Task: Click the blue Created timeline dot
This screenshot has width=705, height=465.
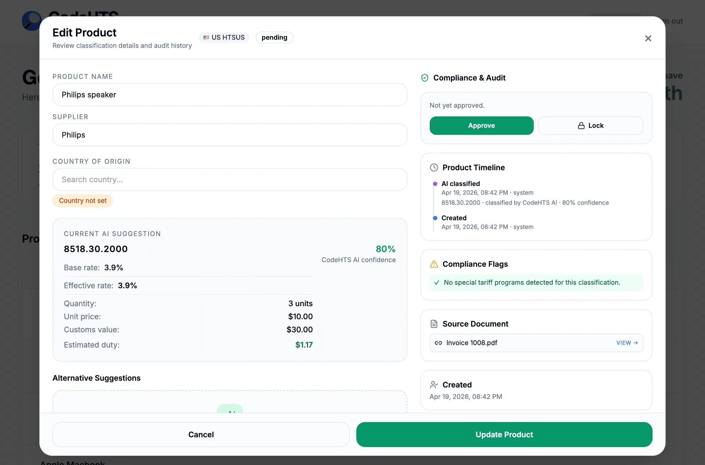Action: tap(435, 218)
